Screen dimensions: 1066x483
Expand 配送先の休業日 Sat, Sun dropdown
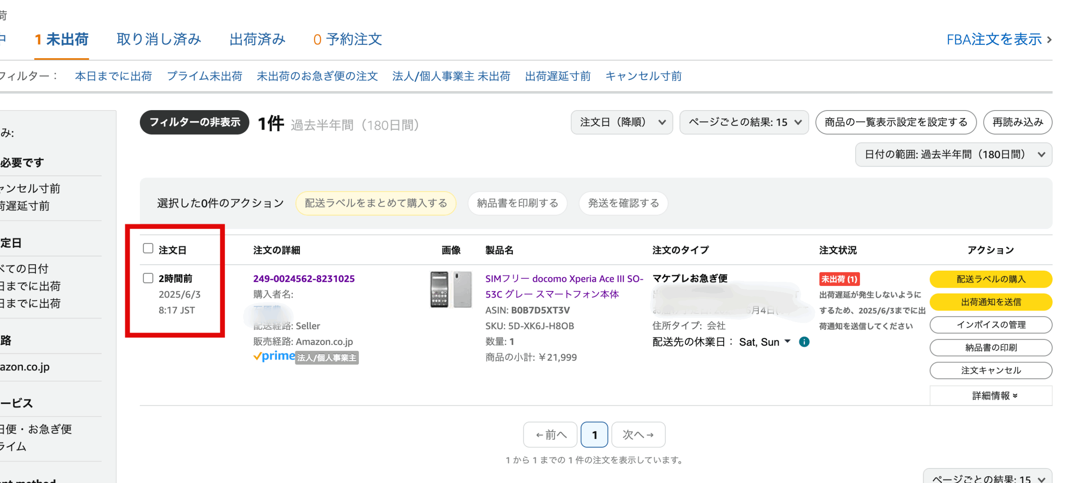pyautogui.click(x=765, y=342)
